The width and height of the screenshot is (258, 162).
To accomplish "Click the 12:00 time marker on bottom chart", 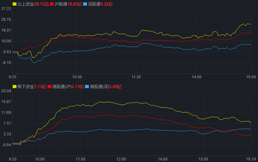I will (121, 159).
